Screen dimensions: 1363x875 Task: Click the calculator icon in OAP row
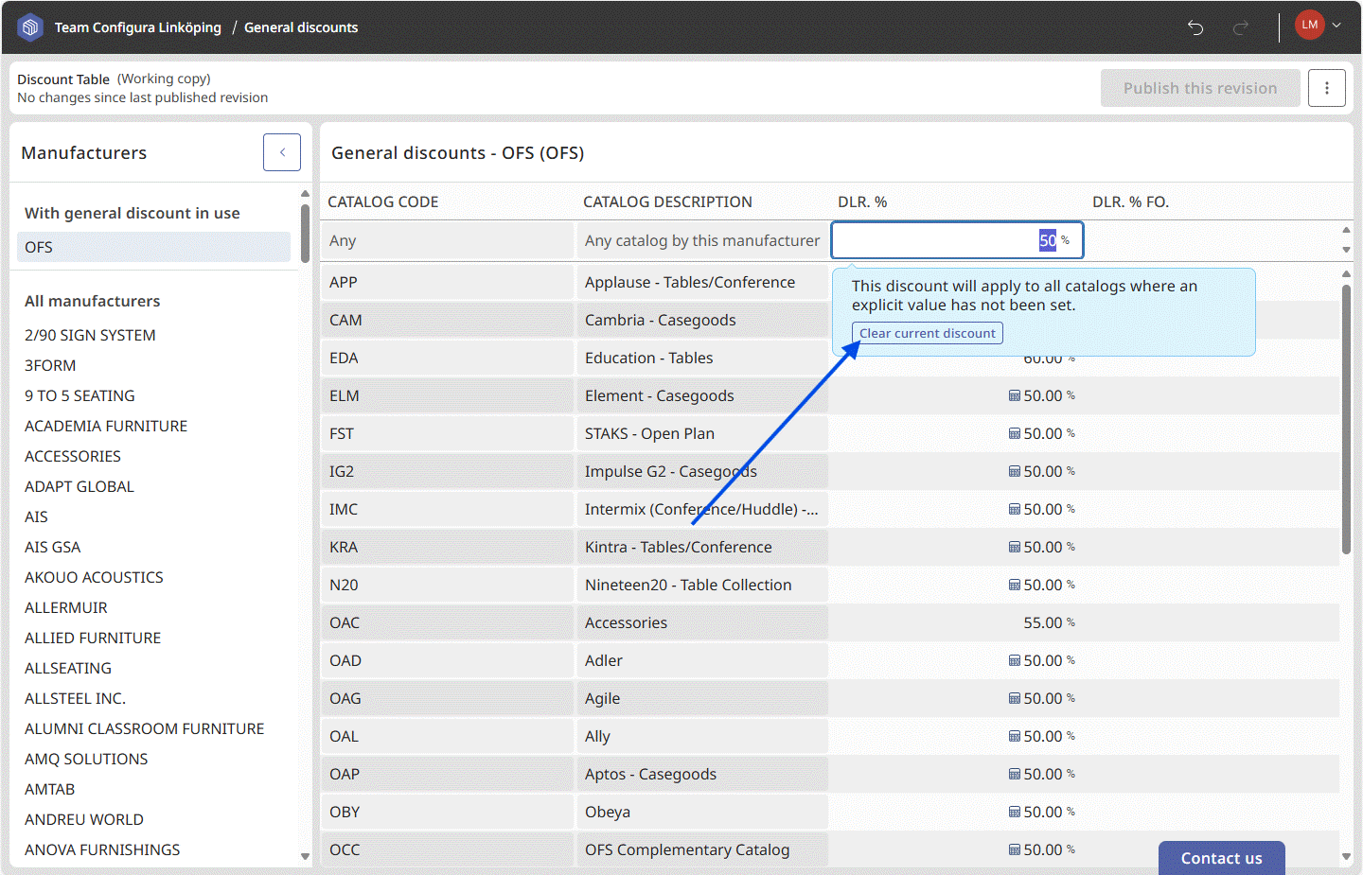pos(1015,774)
